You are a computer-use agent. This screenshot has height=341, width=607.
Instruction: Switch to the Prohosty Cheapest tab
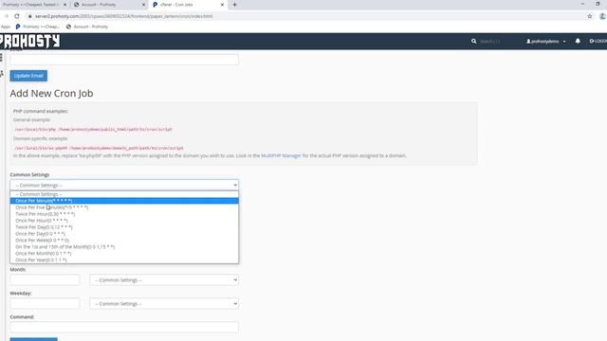pos(34,5)
